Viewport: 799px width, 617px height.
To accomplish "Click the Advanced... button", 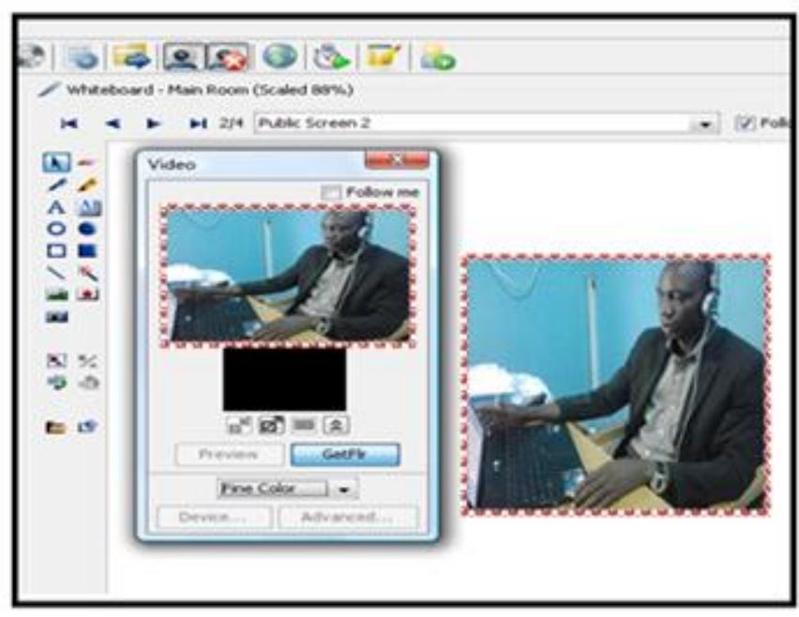I will [348, 518].
